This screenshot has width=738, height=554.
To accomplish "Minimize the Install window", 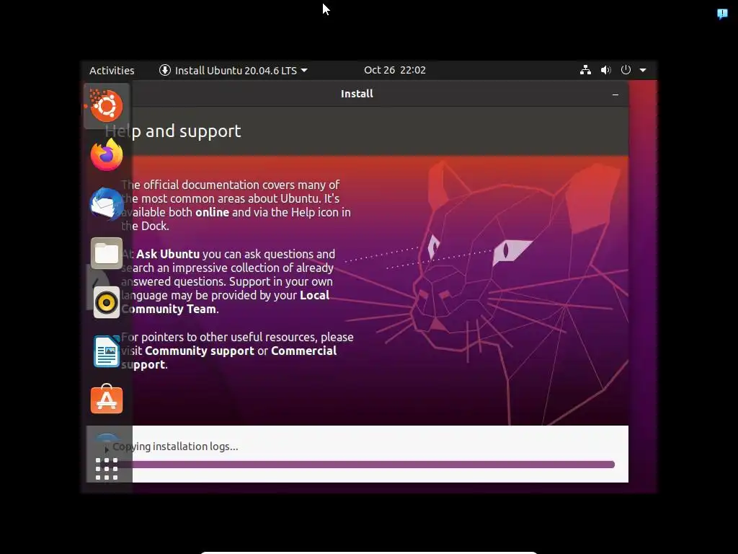I will 615,94.
